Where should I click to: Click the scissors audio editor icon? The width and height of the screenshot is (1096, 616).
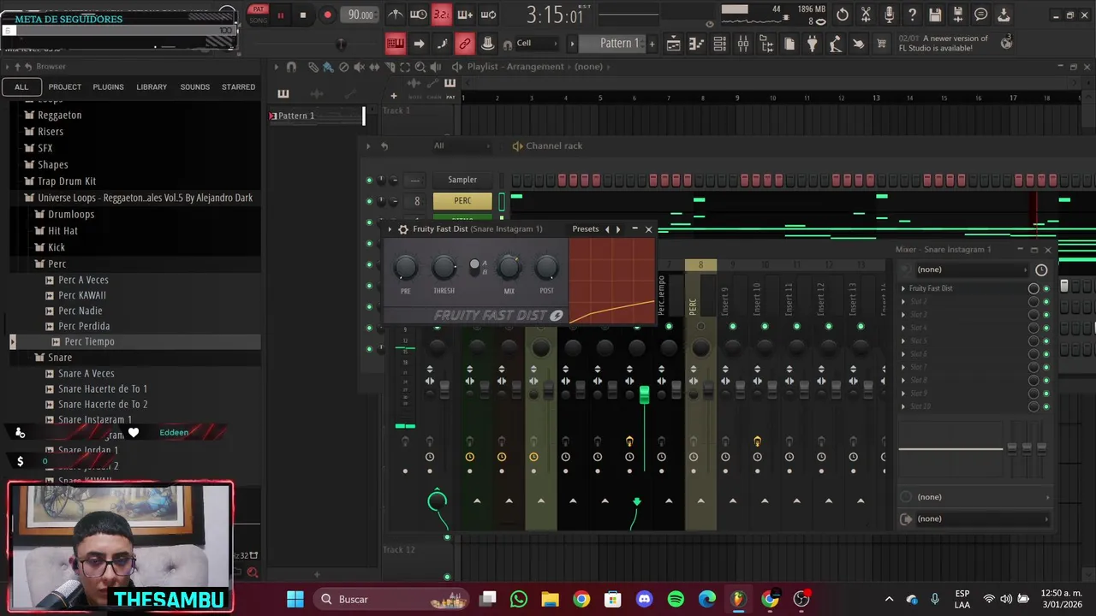(x=866, y=15)
